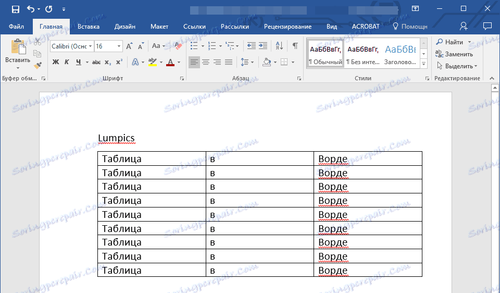Switch to the Макет tab
Image resolution: width=500 pixels, height=293 pixels.
pos(159,27)
